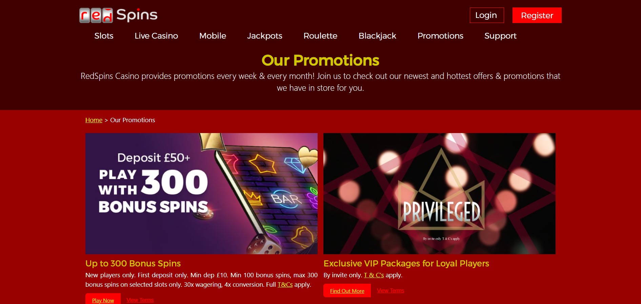
Task: Open the Blackjack section
Action: click(377, 36)
